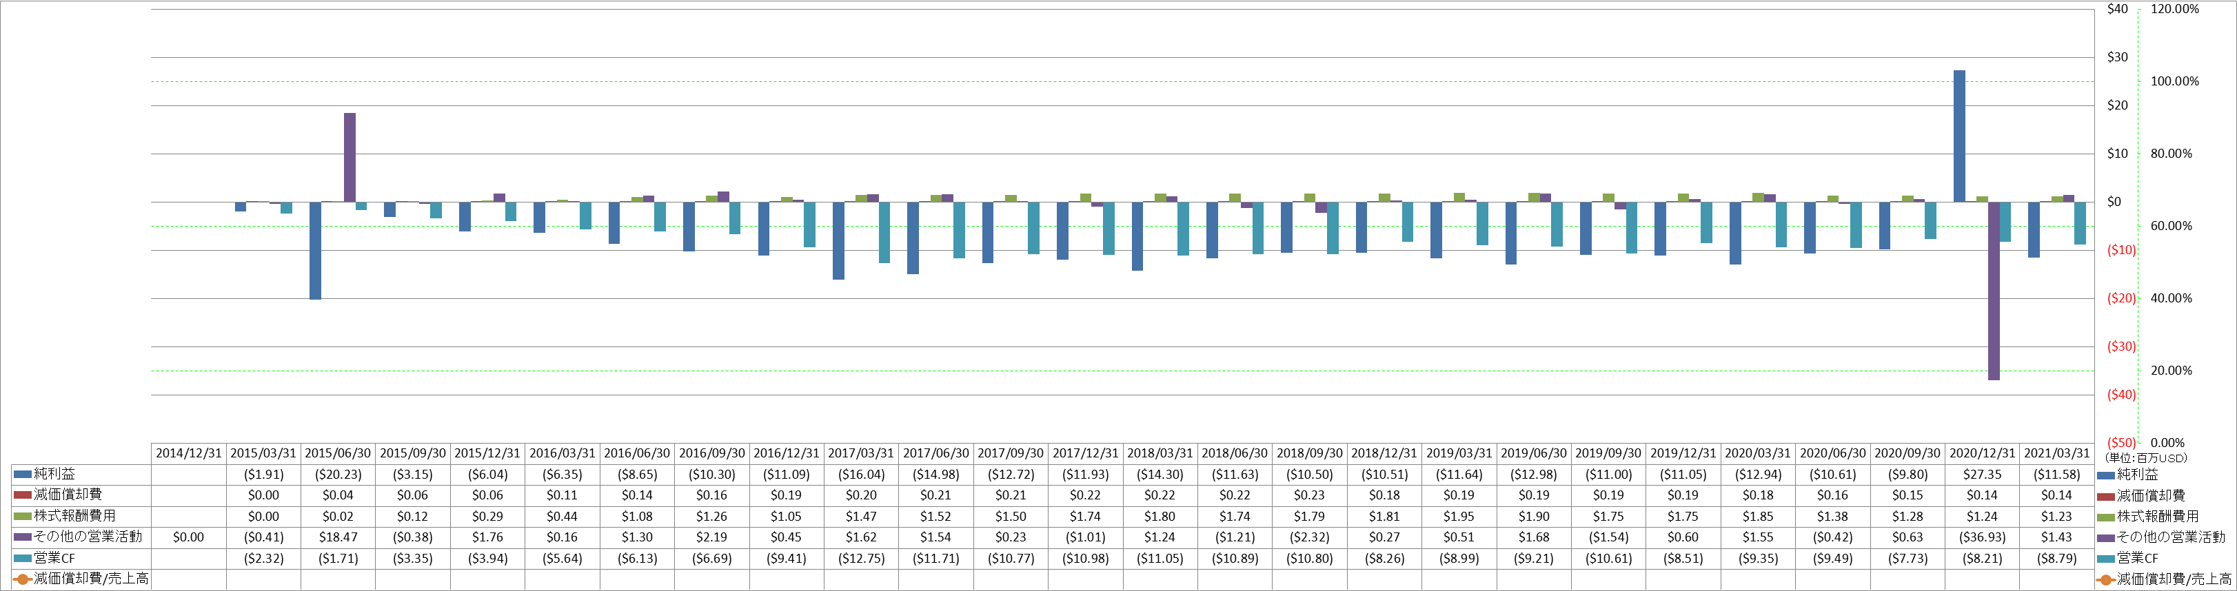Click the ($36.93) other operating activities cell
This screenshot has height=591, width=2237.
pyautogui.click(x=1982, y=537)
